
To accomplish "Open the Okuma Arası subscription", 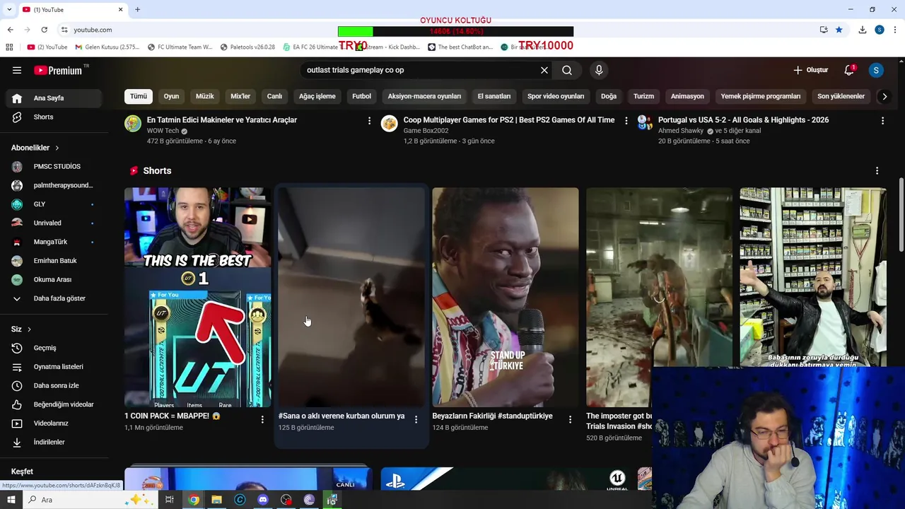I will (x=54, y=279).
